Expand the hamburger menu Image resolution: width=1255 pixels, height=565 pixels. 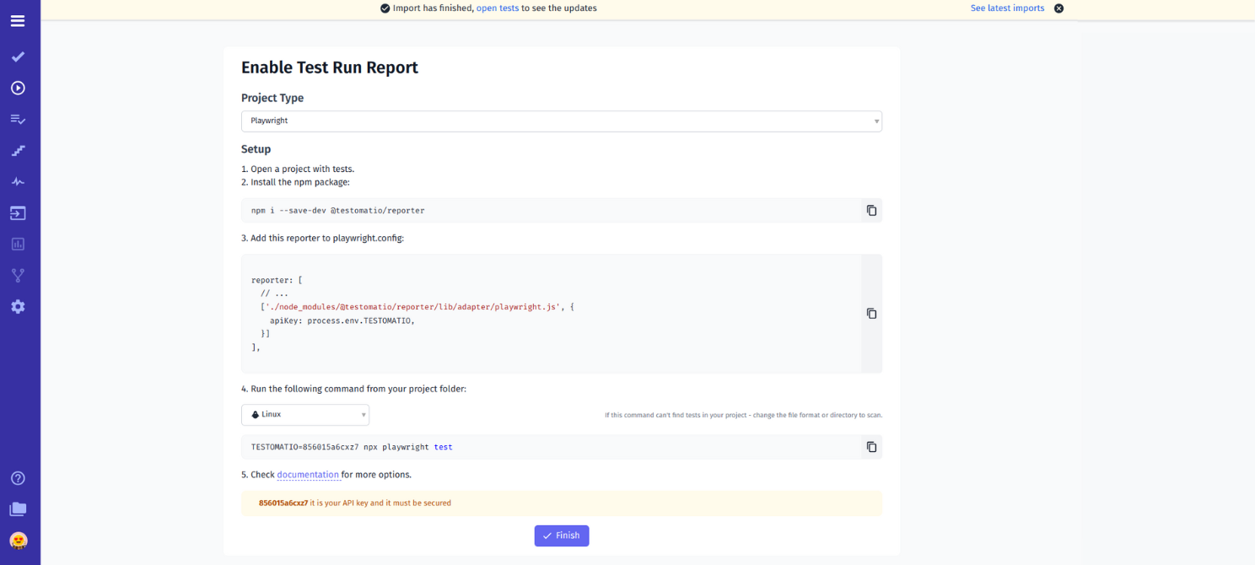(x=18, y=20)
